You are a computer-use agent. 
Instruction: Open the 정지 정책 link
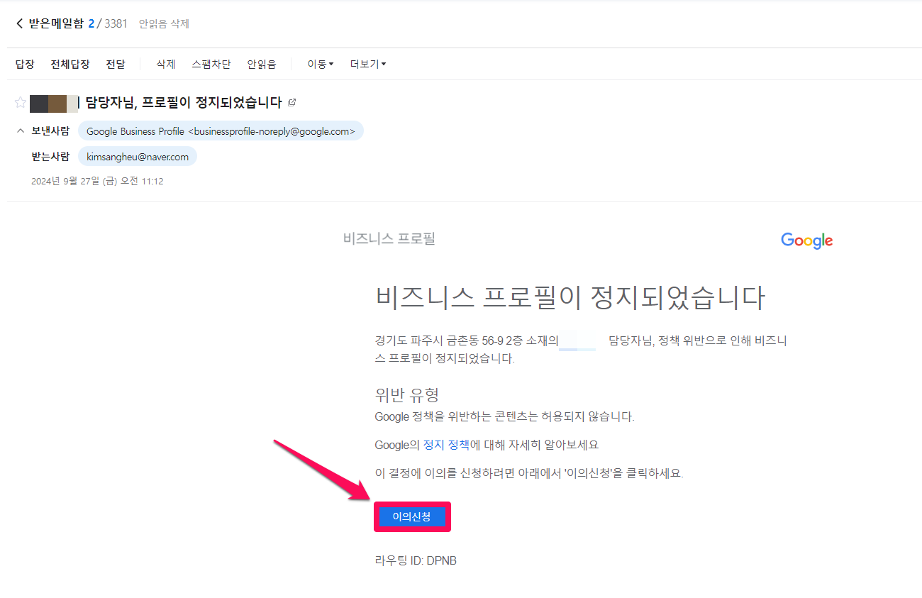pos(446,445)
